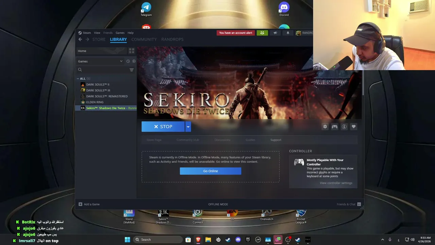Open the Windows Start menu
435x245 pixels.
tap(127, 240)
